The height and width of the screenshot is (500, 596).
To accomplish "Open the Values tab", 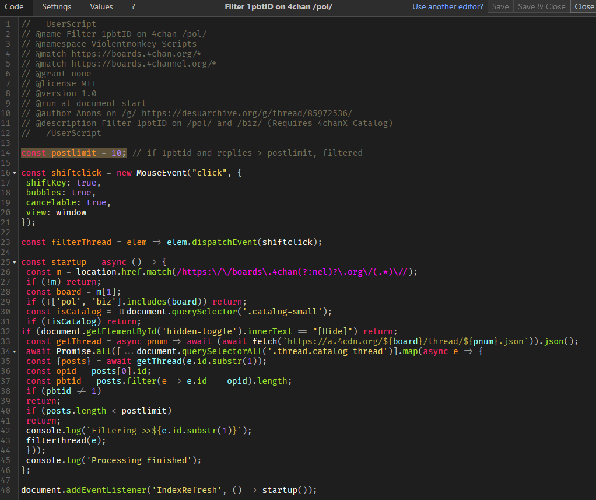I will 101,7.
